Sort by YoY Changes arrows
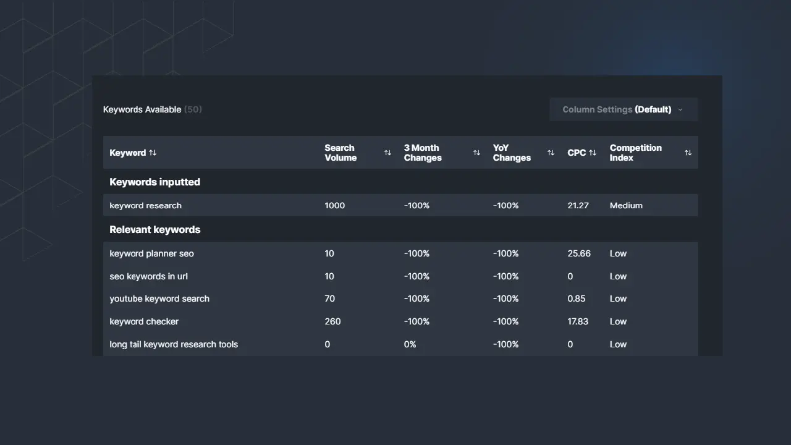The height and width of the screenshot is (445, 791). point(551,153)
